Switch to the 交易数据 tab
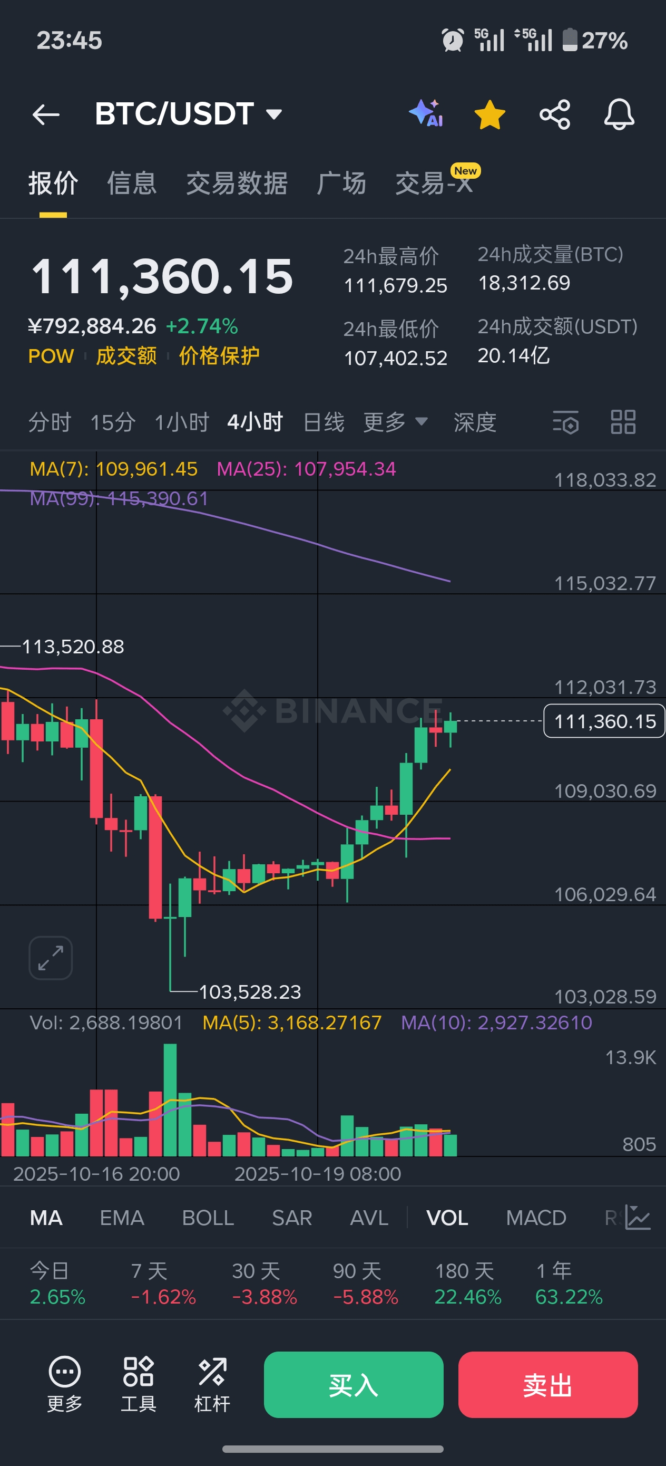This screenshot has width=666, height=1466. [237, 184]
